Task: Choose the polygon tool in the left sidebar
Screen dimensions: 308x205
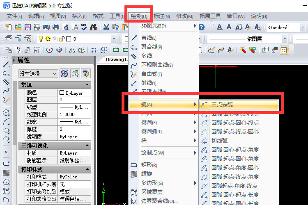Action: [x=6, y=182]
